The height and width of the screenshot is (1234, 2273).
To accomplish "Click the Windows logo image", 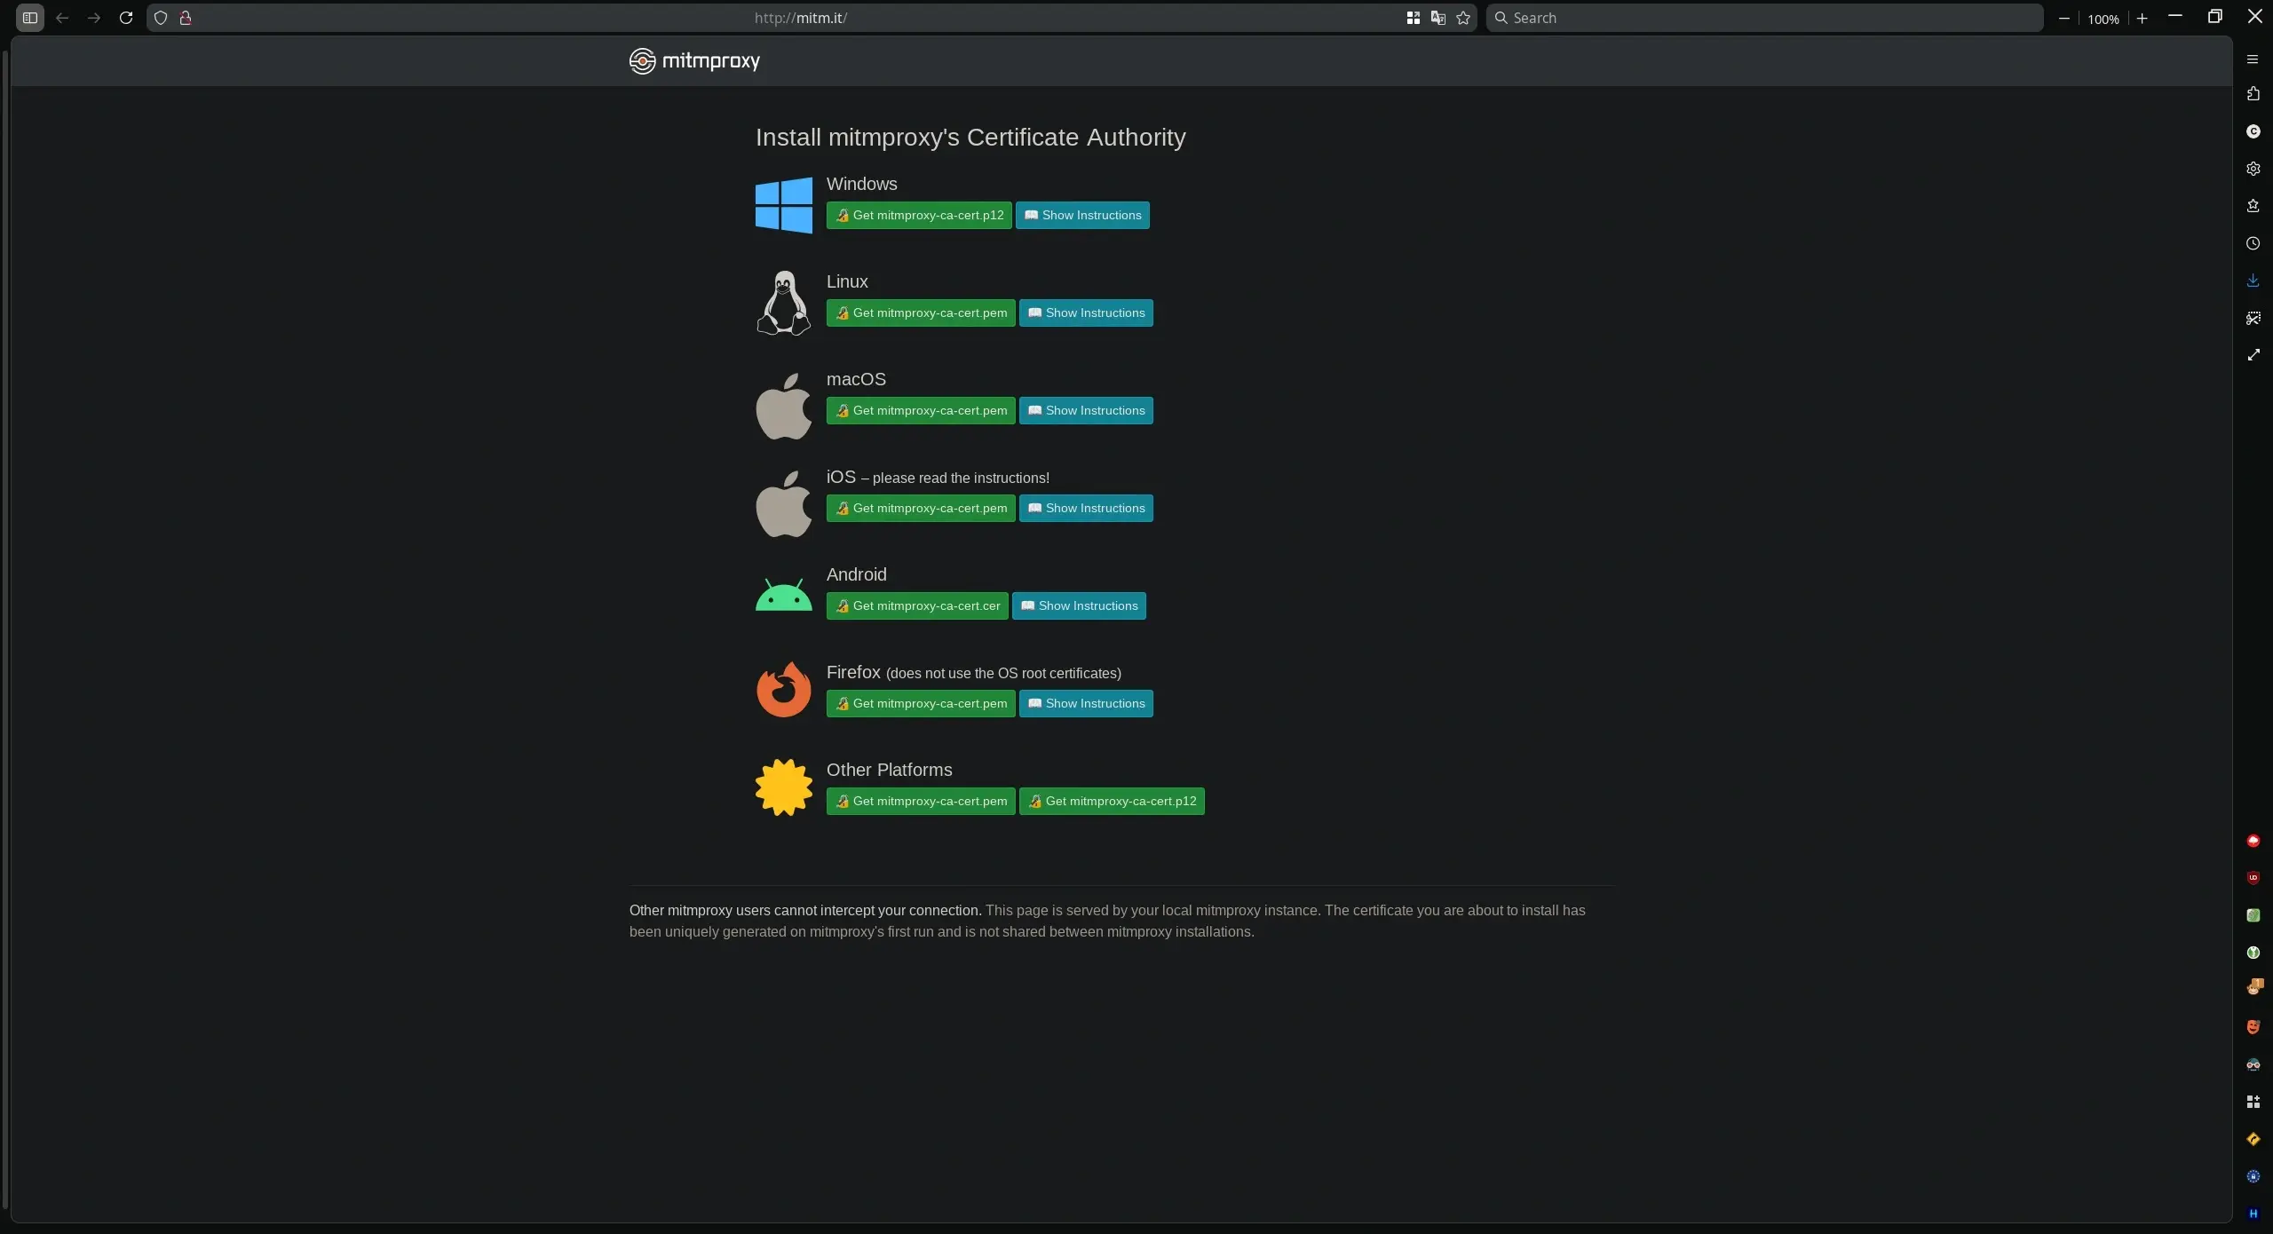I will click(784, 205).
